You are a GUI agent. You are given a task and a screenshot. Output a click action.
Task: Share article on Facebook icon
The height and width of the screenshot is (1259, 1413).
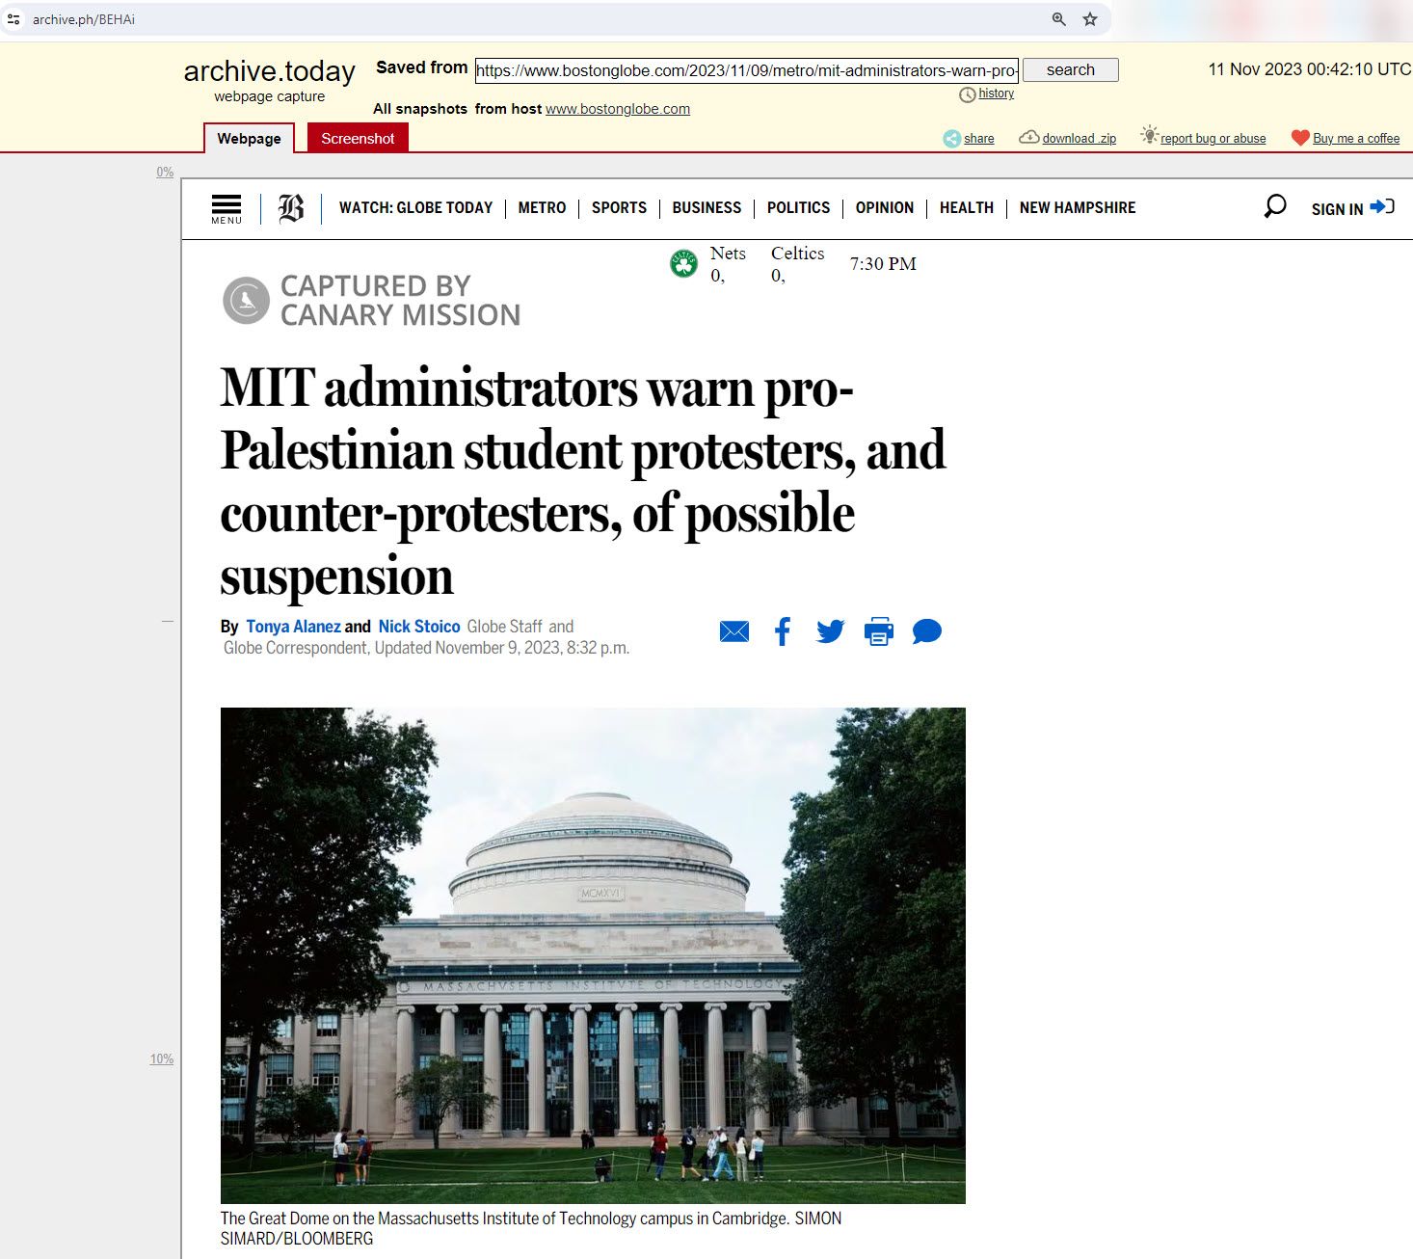point(783,632)
